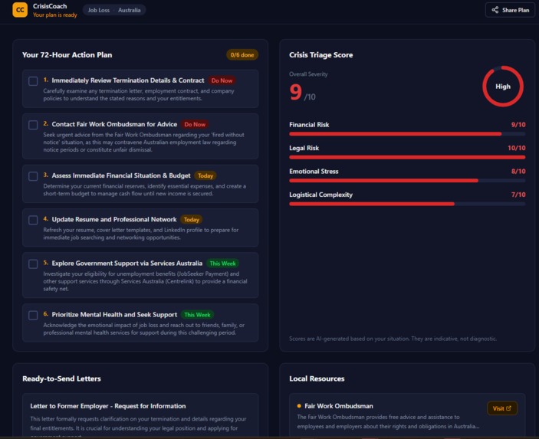Click the Legal Risk progress bar
The height and width of the screenshot is (439, 539).
pyautogui.click(x=407, y=157)
